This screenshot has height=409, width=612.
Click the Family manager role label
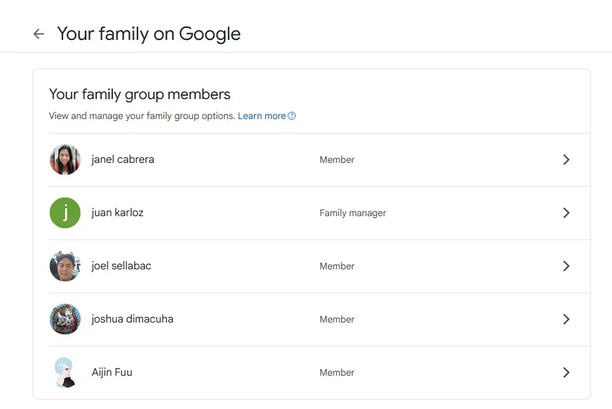(353, 213)
